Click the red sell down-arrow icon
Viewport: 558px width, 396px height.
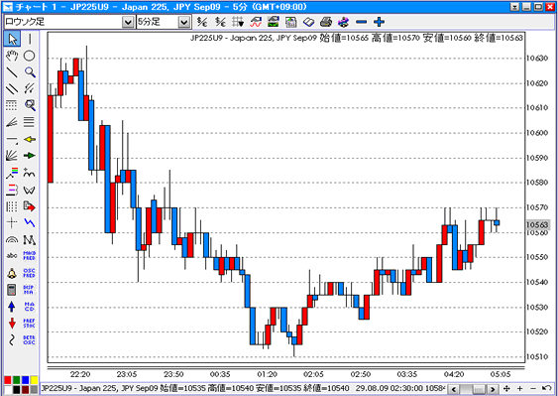(12, 324)
